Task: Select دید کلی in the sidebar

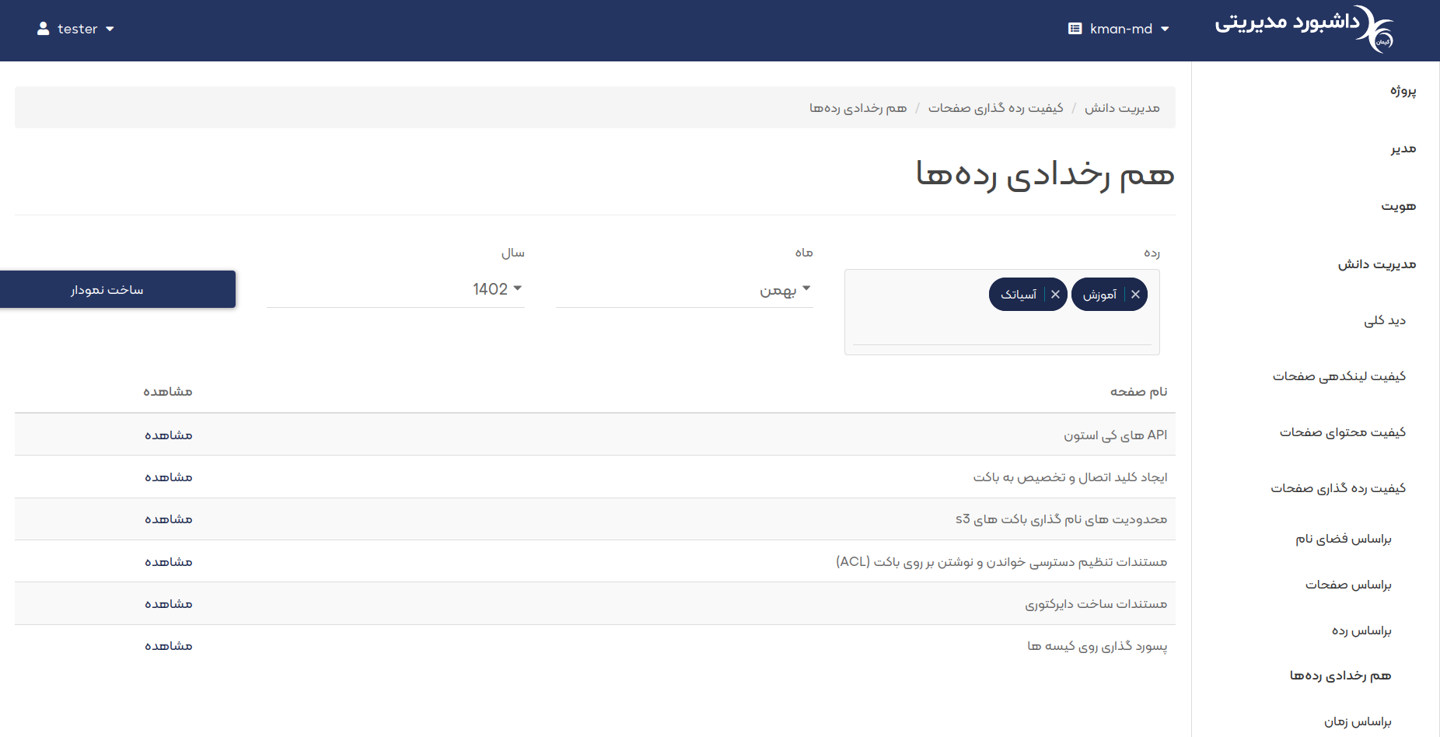Action: coord(1385,320)
